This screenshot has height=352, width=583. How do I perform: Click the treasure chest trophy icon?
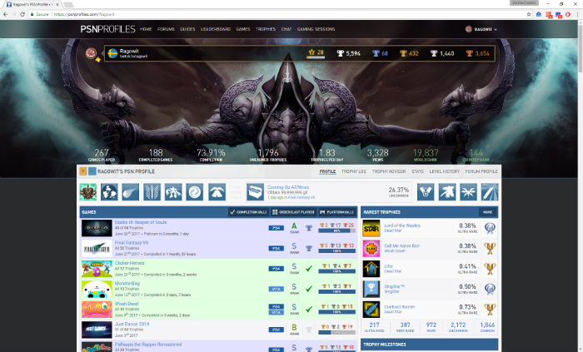(x=255, y=192)
